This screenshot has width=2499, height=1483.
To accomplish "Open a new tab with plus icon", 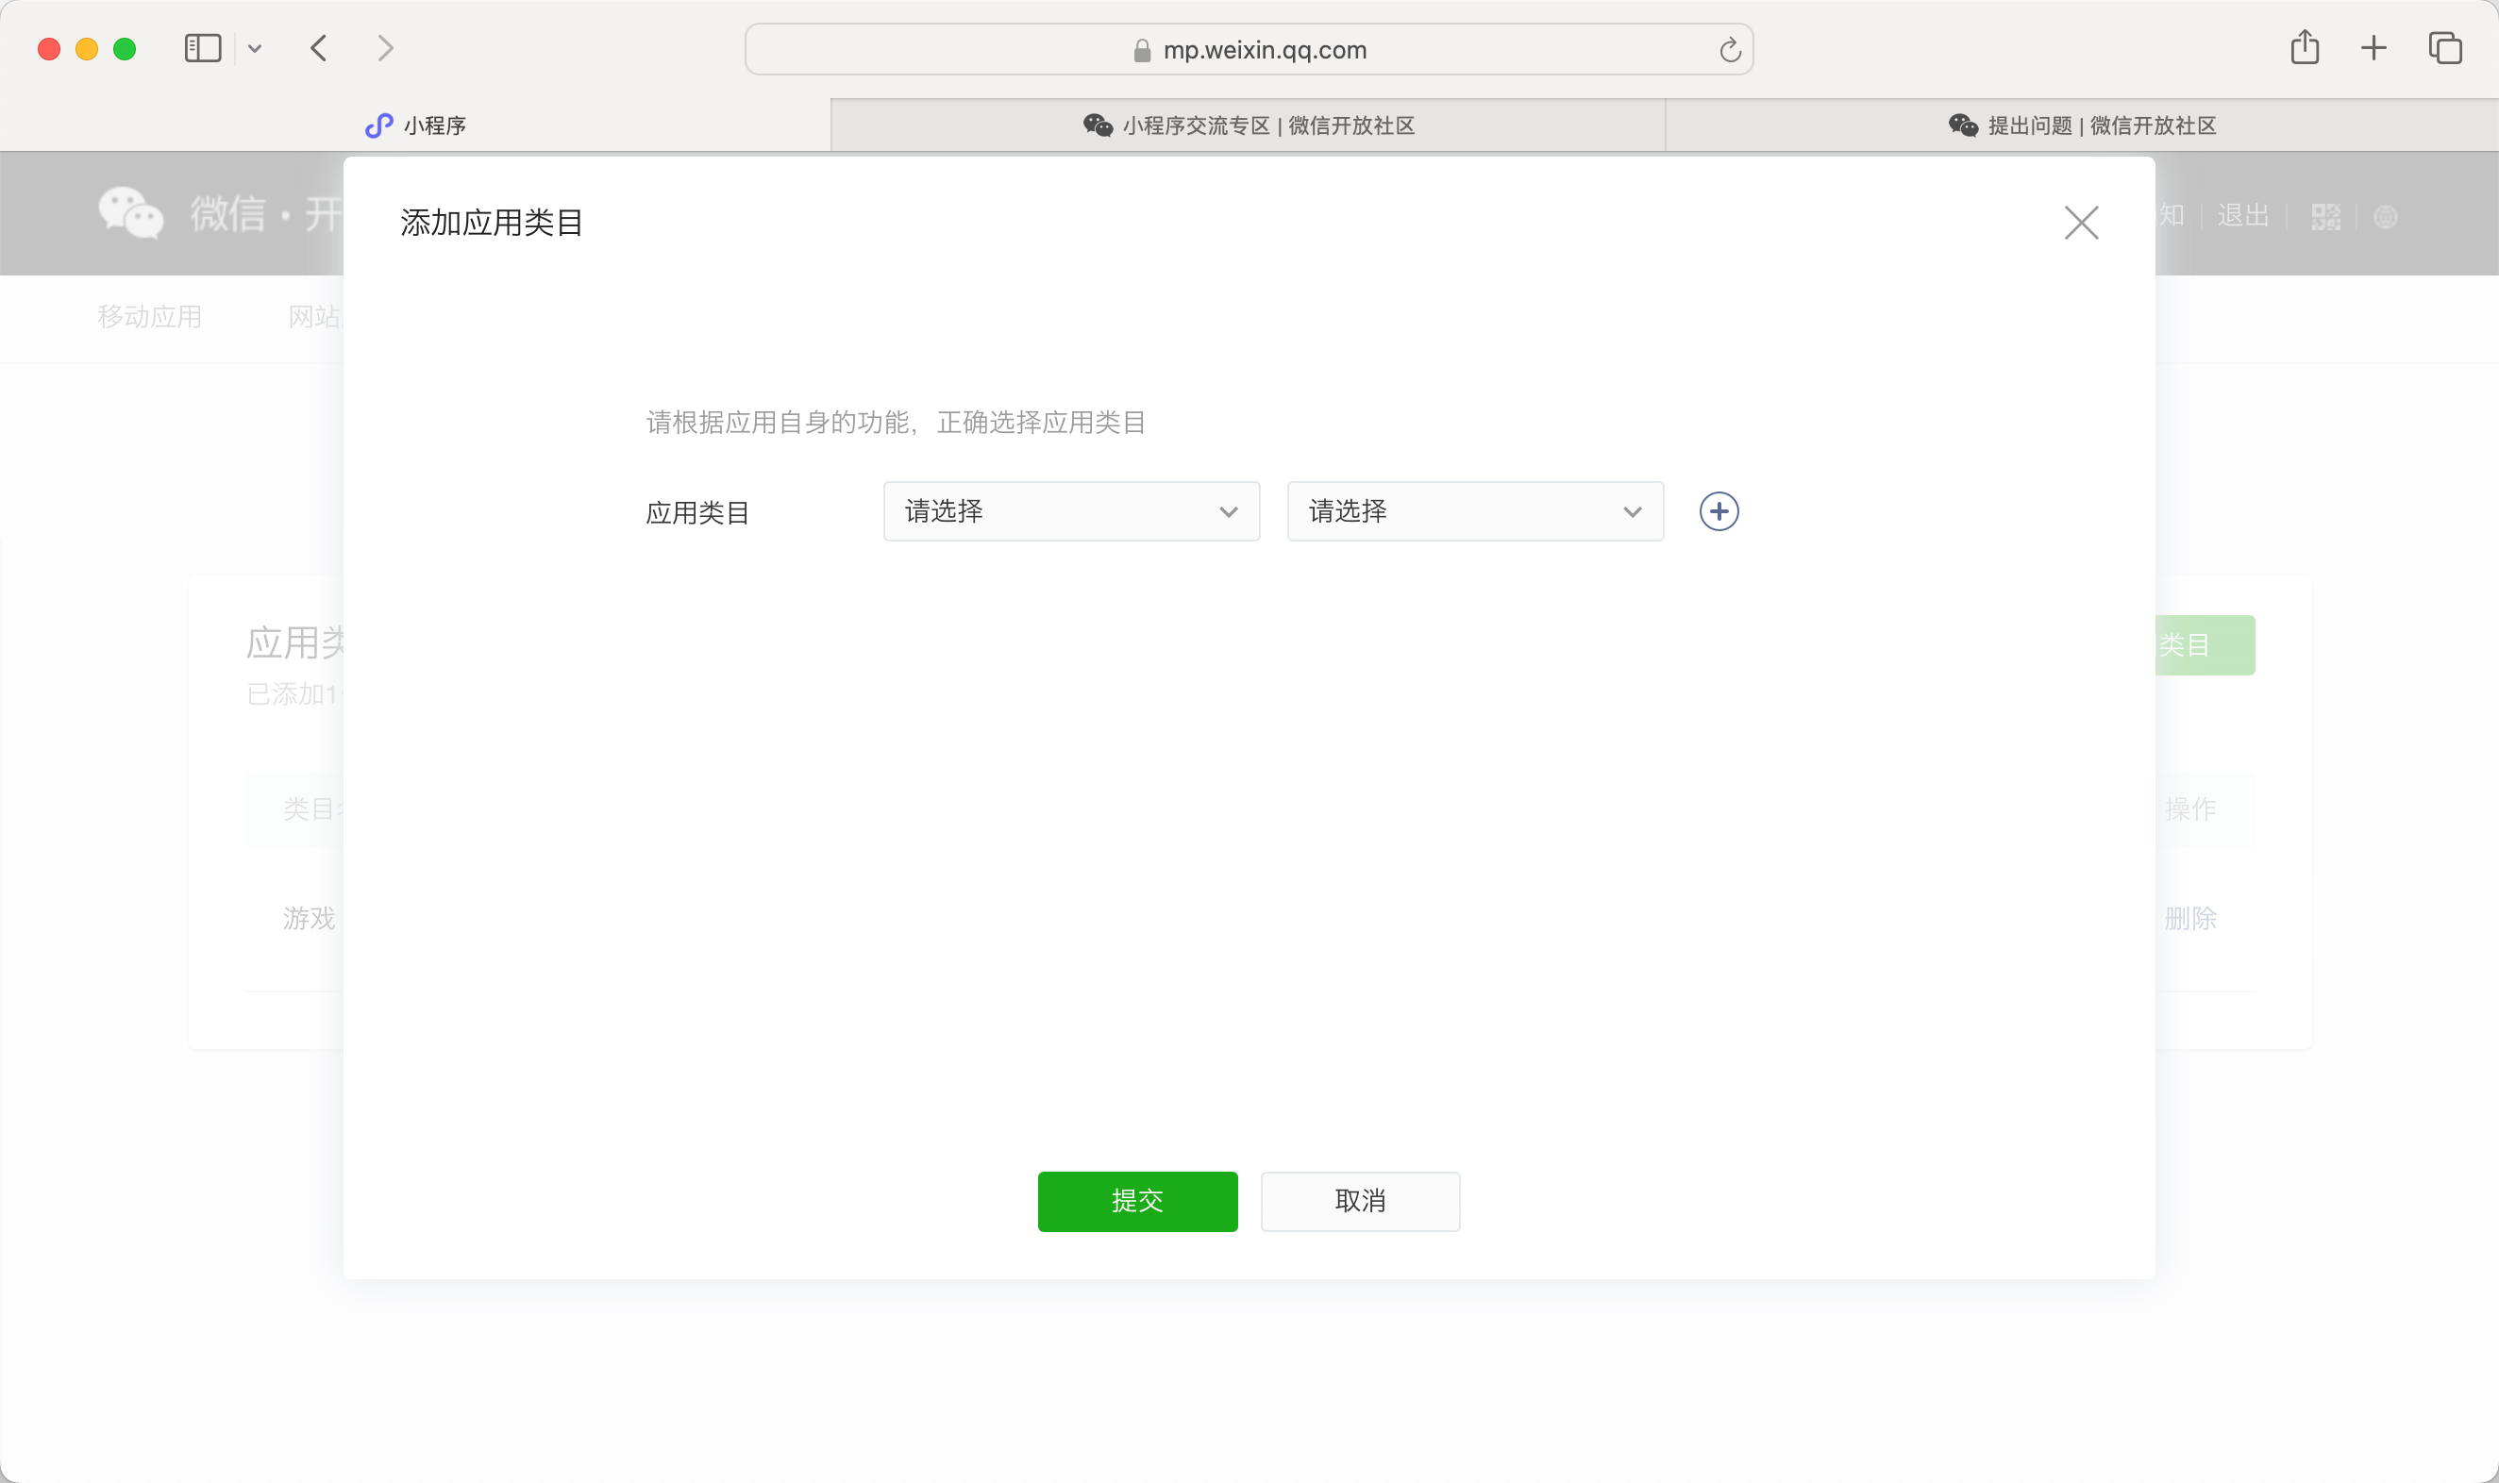I will point(2373,47).
